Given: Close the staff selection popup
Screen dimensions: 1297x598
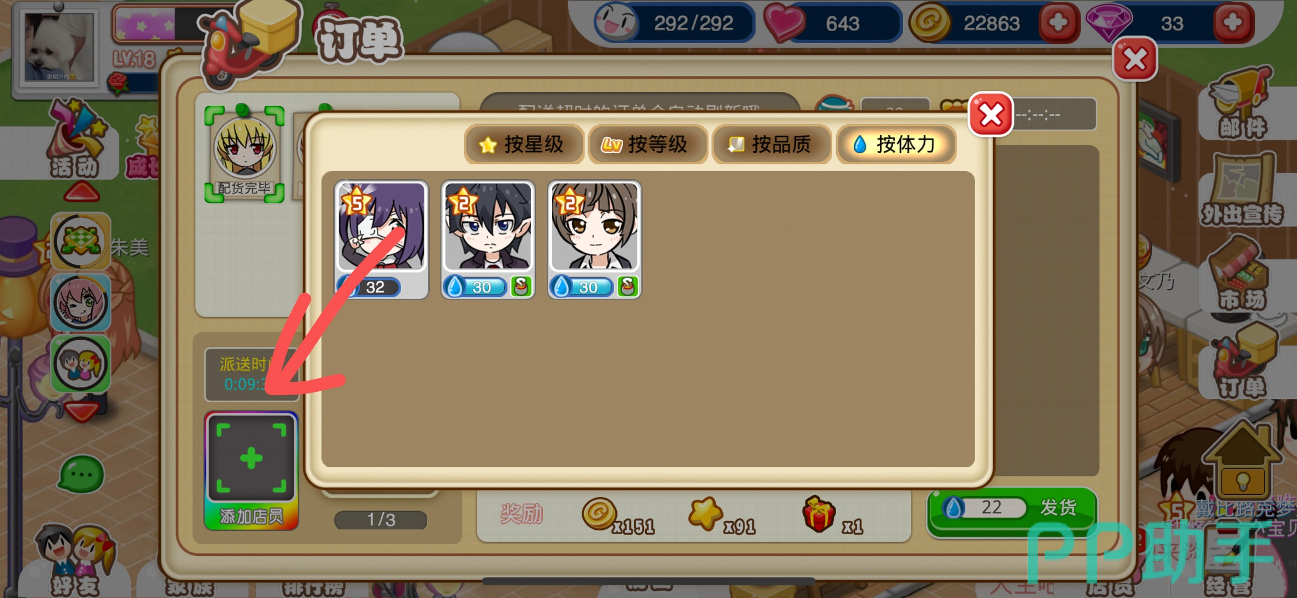Looking at the screenshot, I should tap(991, 115).
